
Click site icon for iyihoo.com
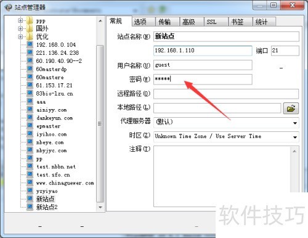(x=30, y=134)
